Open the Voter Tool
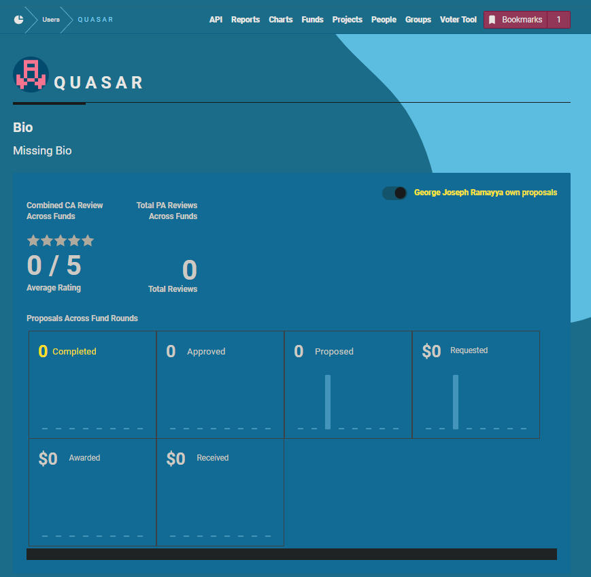The width and height of the screenshot is (591, 577). pyautogui.click(x=458, y=20)
